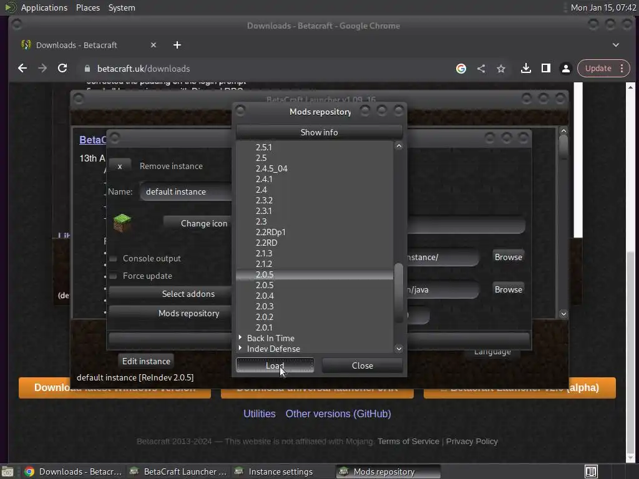Open Chrome profile icon
The width and height of the screenshot is (639, 479).
[565, 69]
